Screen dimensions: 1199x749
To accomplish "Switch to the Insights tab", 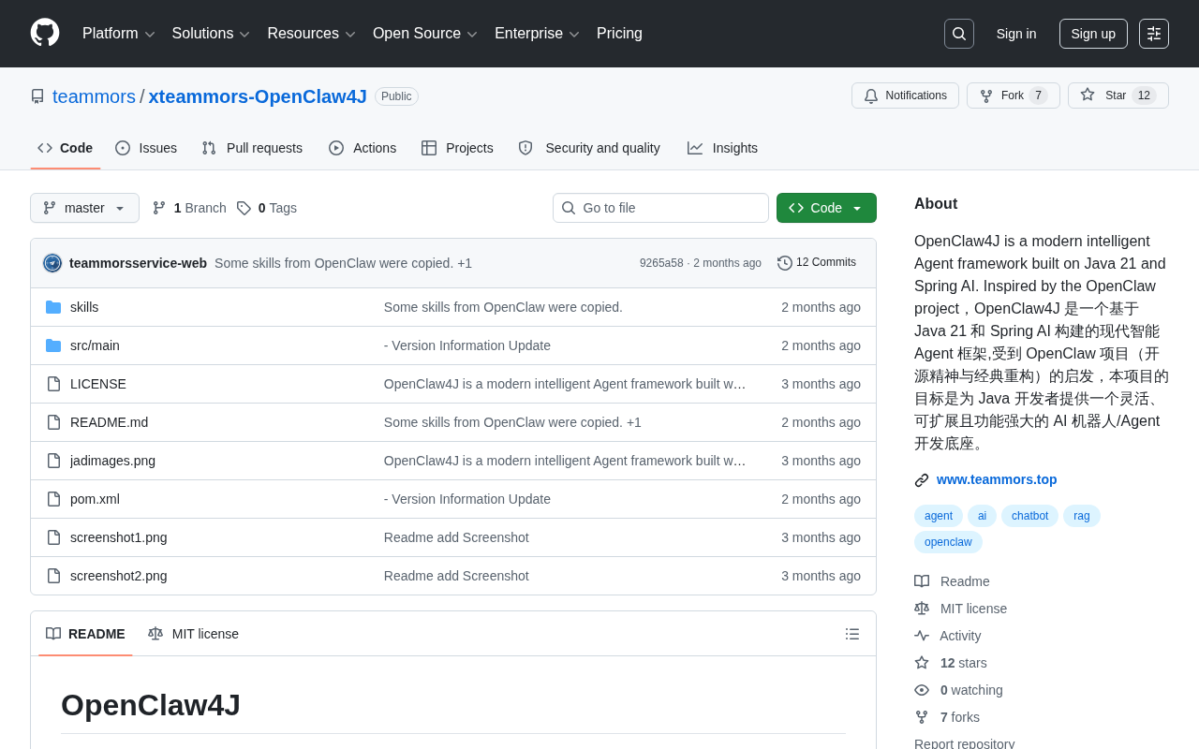I will [x=722, y=148].
